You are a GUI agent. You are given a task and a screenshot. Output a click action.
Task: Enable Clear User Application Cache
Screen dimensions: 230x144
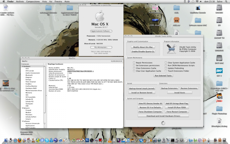[x=134, y=71]
